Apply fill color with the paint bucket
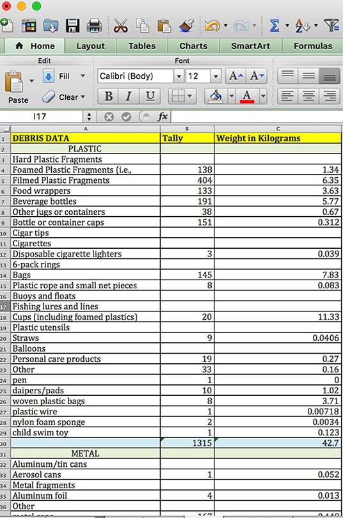343x518 pixels. pyautogui.click(x=216, y=97)
